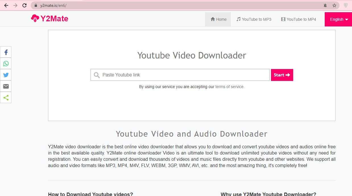Click the Twitter share icon
Viewport: 352px width, 196px height.
[6, 75]
